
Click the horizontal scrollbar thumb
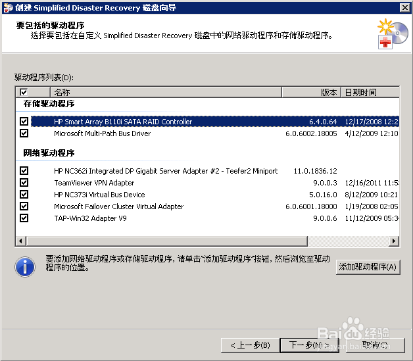(x=167, y=241)
